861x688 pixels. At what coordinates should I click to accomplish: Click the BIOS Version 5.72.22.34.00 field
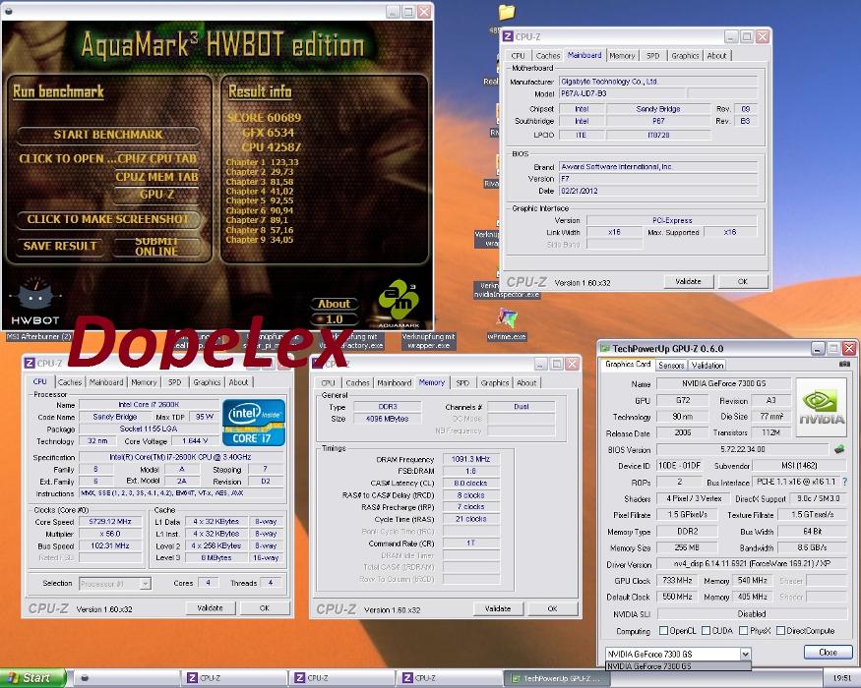[x=742, y=449]
